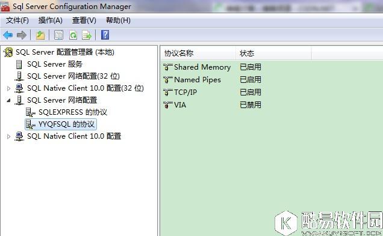Viewport: 383px width, 236px height.
Task: Click the SQL Server 网络配置(32 位) icon
Action: pyautogui.click(x=19, y=76)
